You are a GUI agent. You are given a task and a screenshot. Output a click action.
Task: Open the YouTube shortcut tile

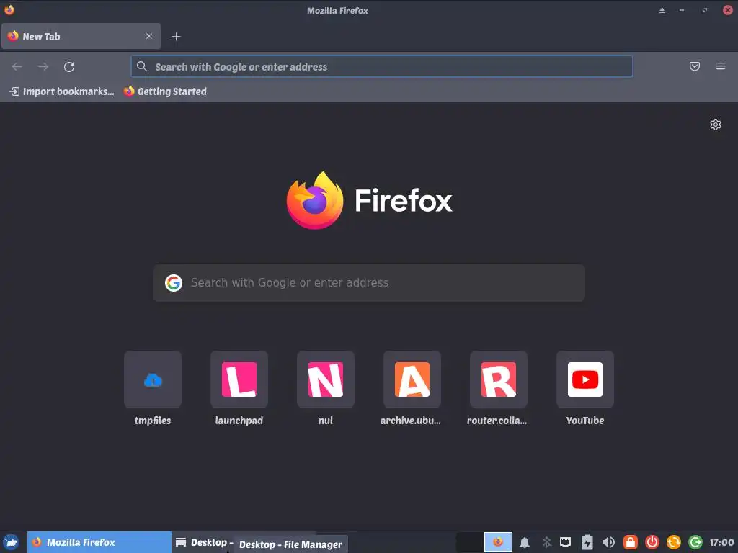click(x=585, y=379)
